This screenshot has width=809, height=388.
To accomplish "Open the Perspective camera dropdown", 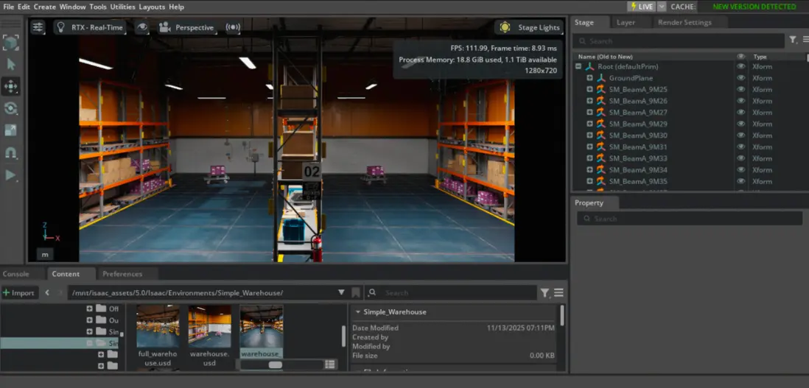I will (186, 27).
